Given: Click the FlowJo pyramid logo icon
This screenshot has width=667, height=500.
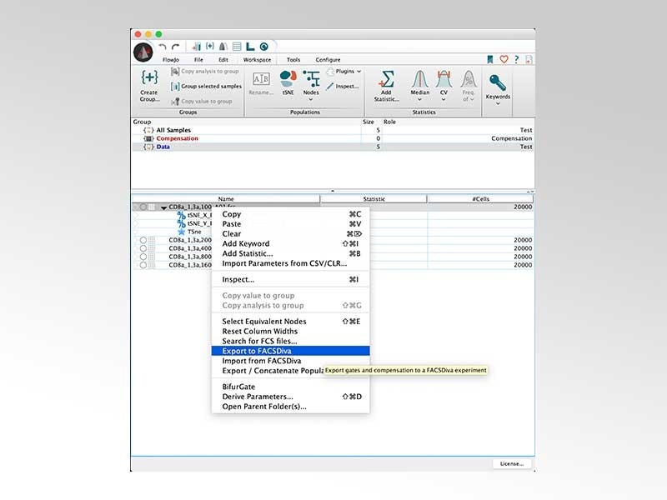Looking at the screenshot, I should (143, 52).
